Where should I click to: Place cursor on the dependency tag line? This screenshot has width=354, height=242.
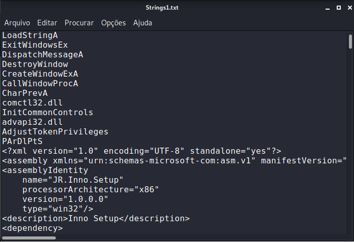click(33, 228)
